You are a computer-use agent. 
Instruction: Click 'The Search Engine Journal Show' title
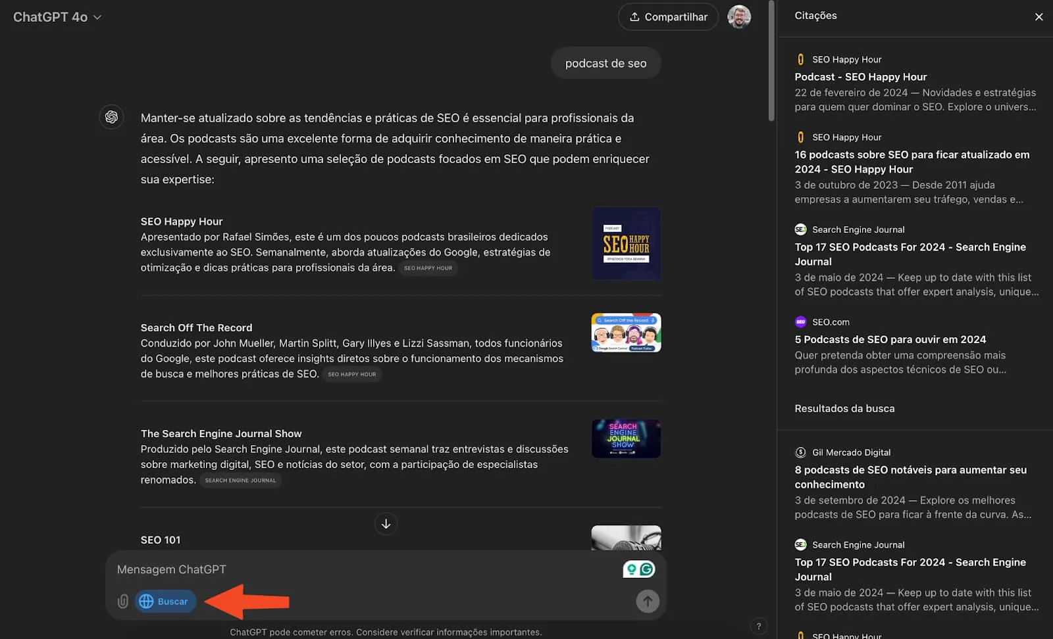coord(221,434)
